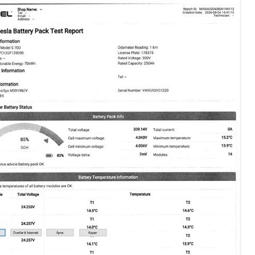Select the Total current 0A value
Viewport: 255px width, 255px height.
click(x=230, y=129)
